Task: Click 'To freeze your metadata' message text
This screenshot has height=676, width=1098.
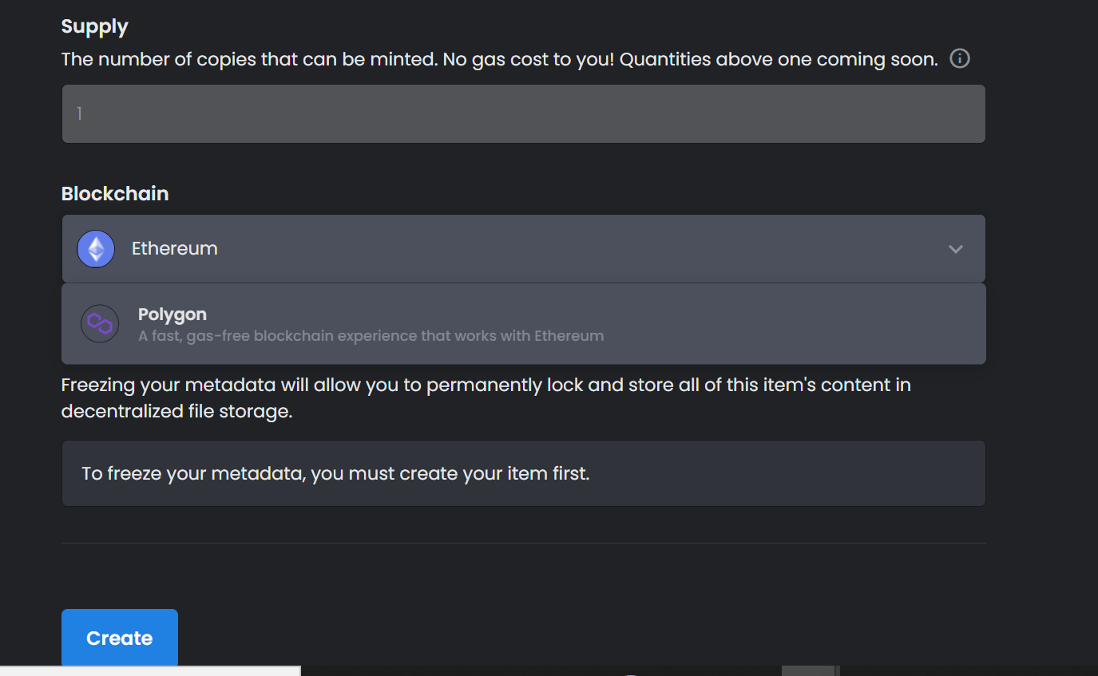Action: click(335, 473)
